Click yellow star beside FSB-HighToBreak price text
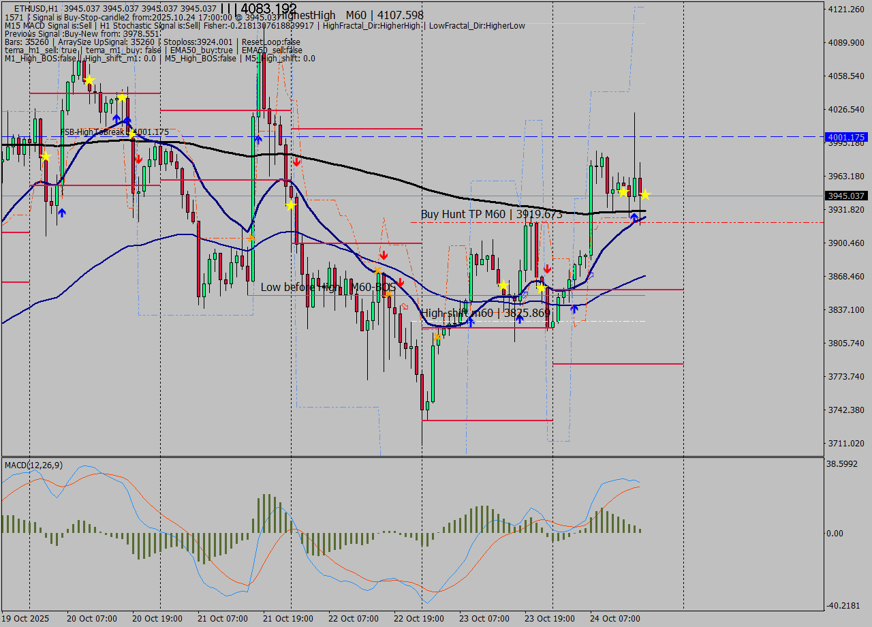Screen dimensions: 872x627 [132, 134]
